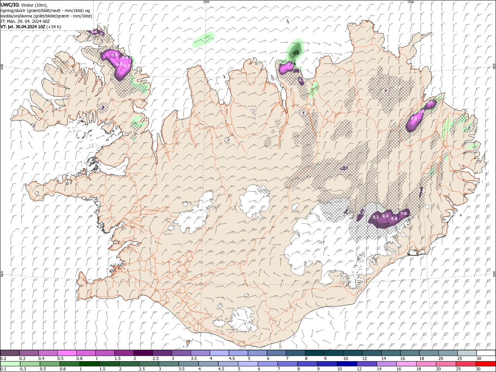Choose the snow legend swatch for 6–7
The height and width of the screenshot is (372, 496).
[276, 353]
